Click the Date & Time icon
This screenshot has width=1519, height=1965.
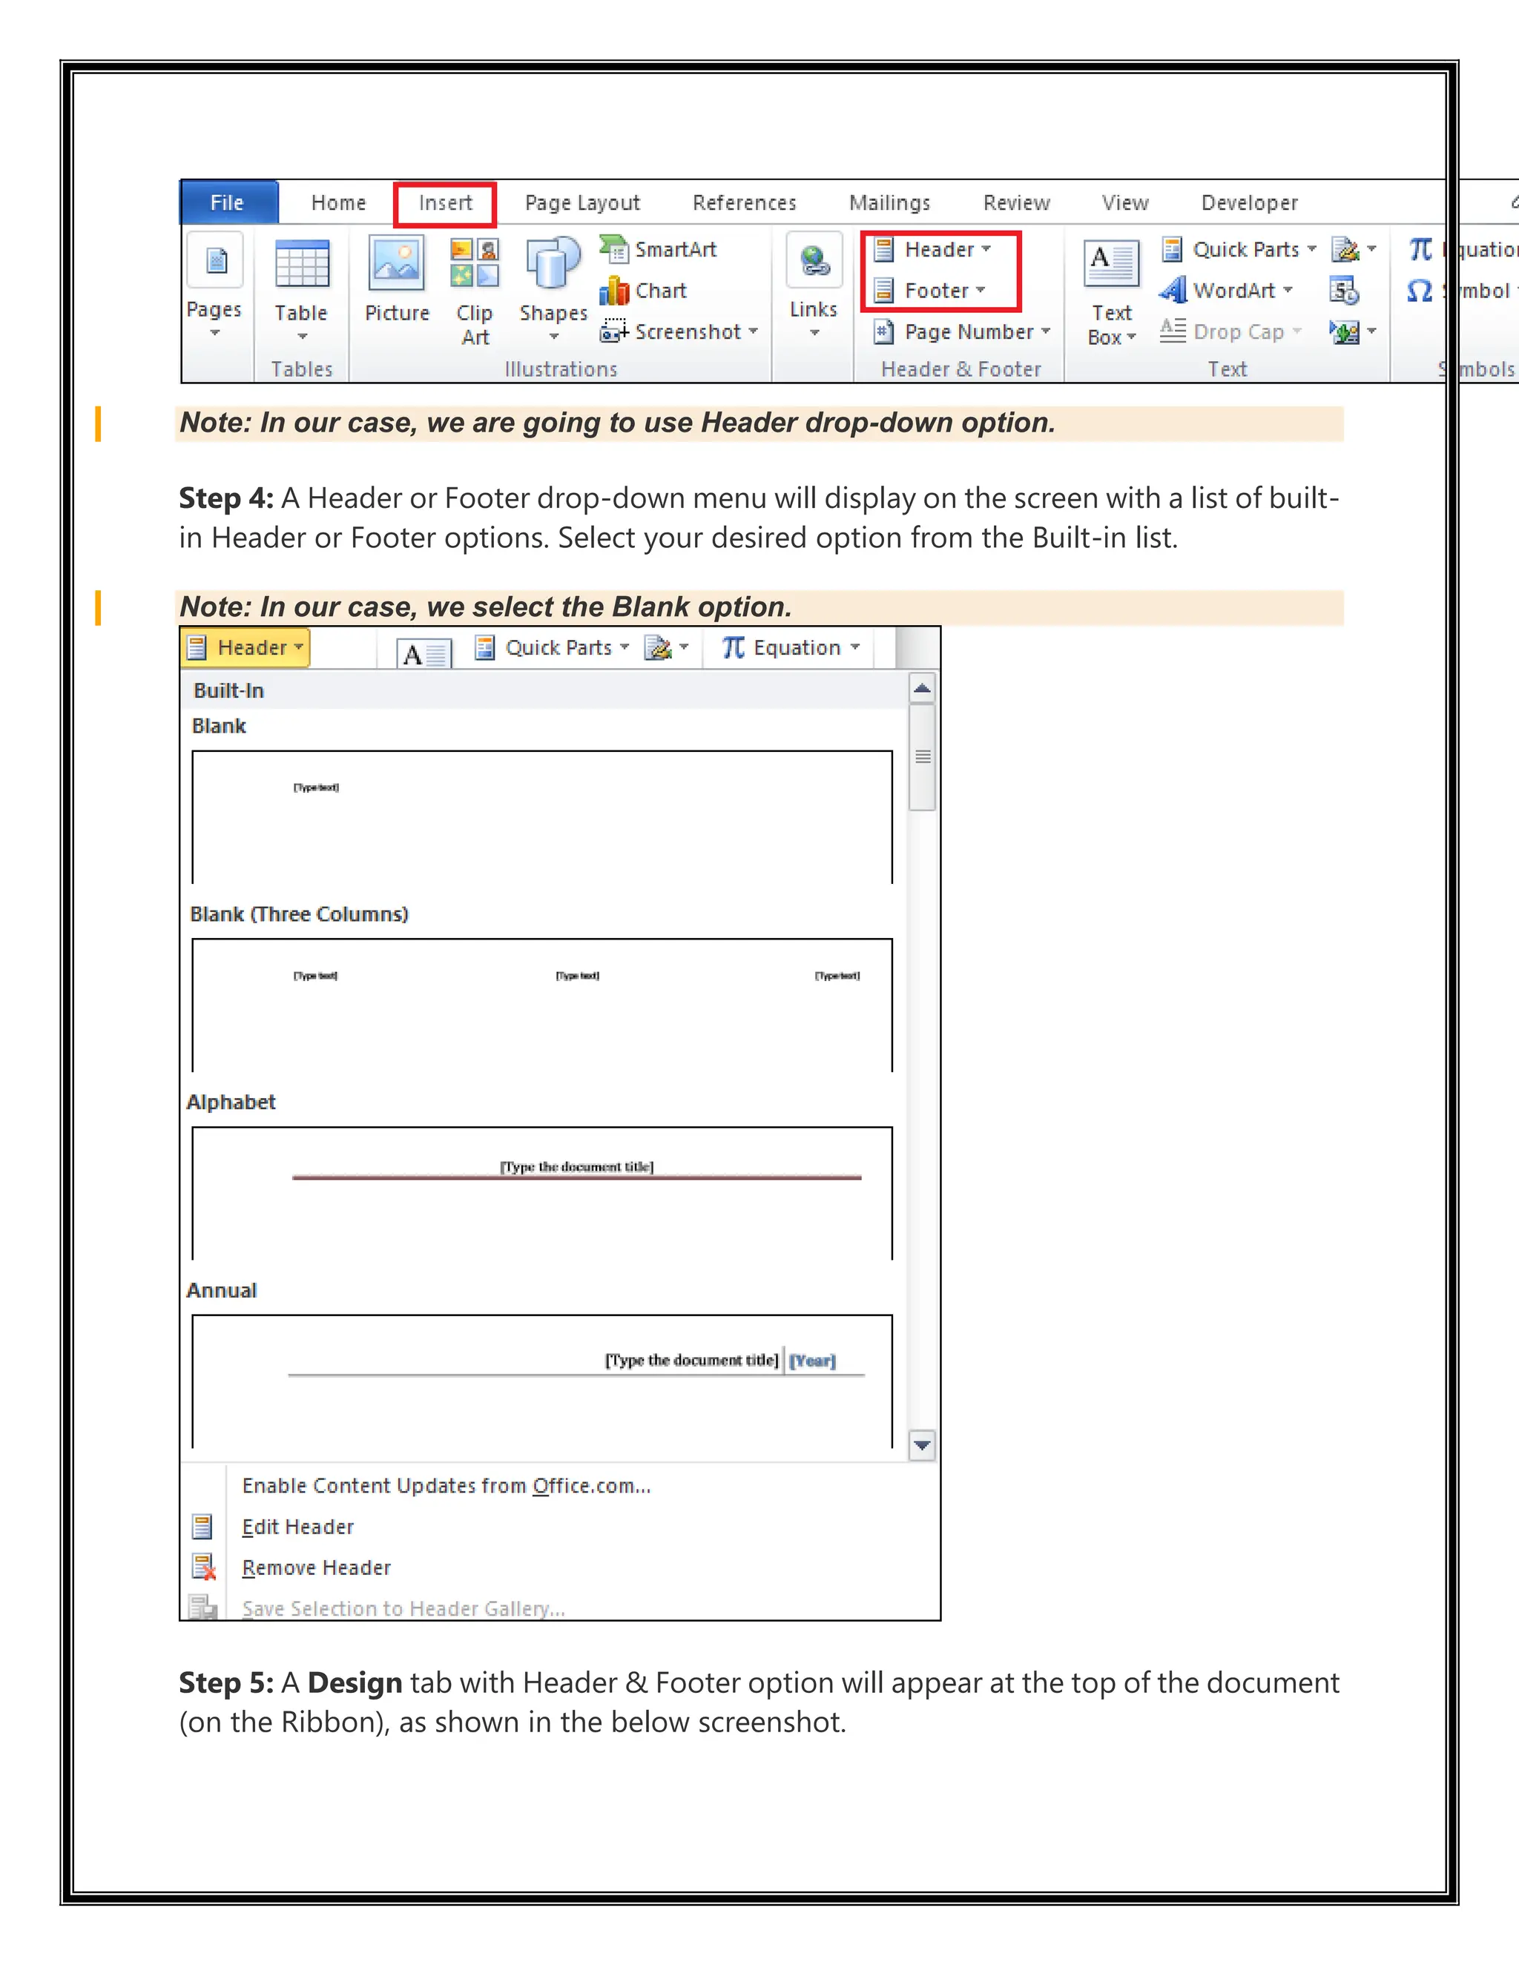pyautogui.click(x=1345, y=291)
